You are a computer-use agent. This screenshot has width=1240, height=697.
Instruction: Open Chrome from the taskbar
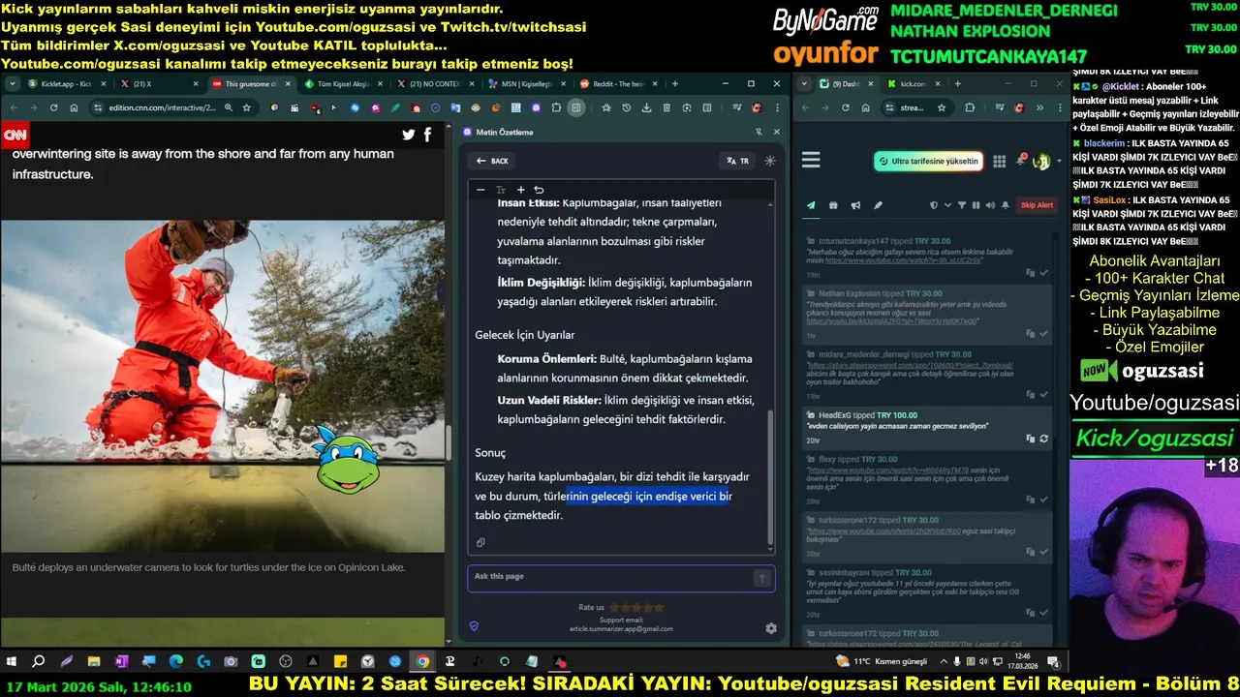[x=422, y=661]
